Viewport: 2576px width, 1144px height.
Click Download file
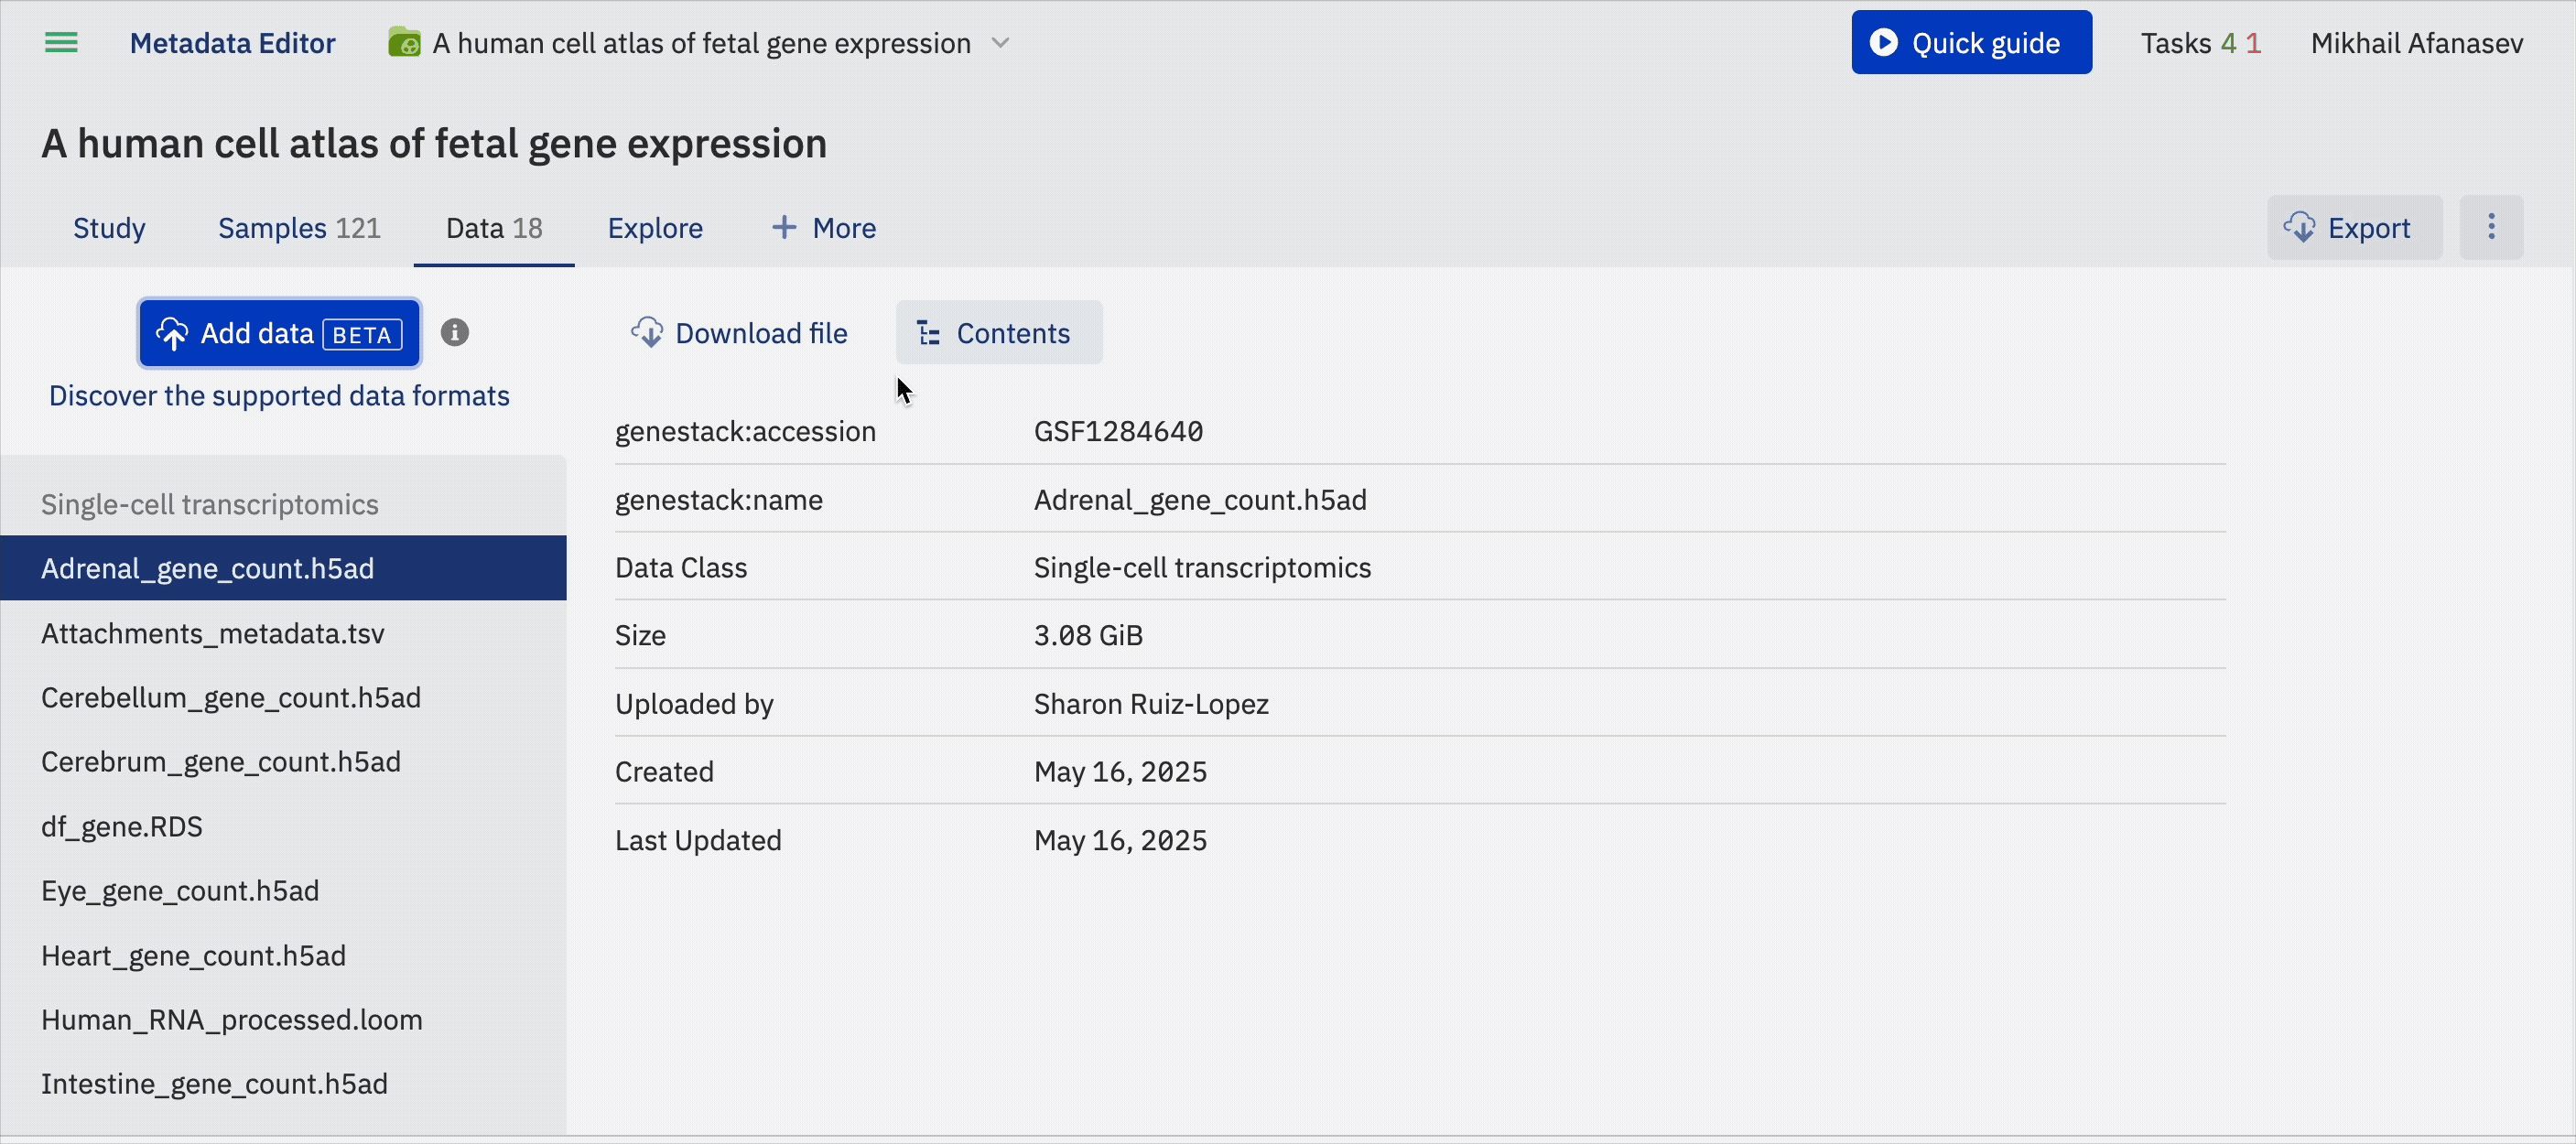740,333
